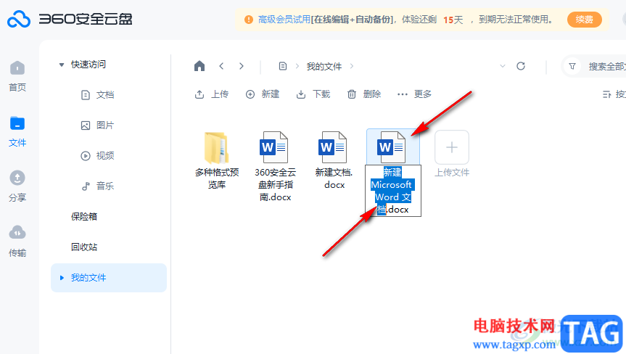This screenshot has height=354, width=626.
Task: Click the 上传 upload toolbar button
Action: coord(211,94)
